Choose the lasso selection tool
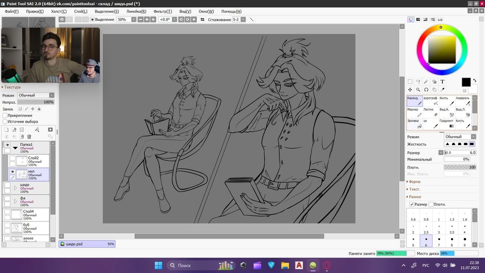485x273 pixels. (418, 81)
